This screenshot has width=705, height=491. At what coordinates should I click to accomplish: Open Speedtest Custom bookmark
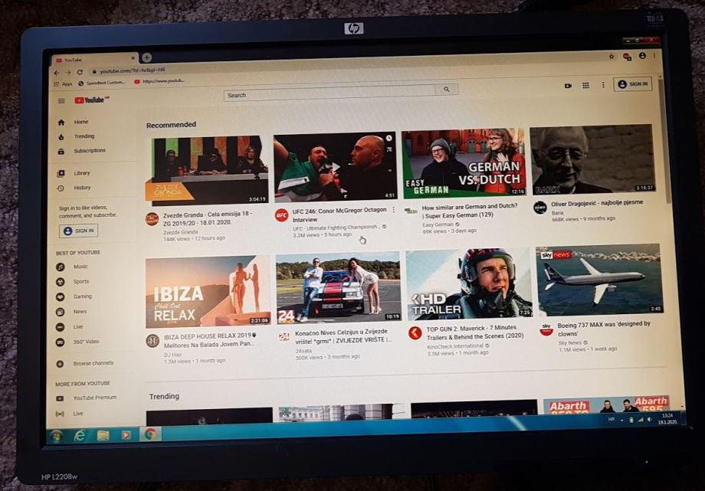(x=102, y=83)
